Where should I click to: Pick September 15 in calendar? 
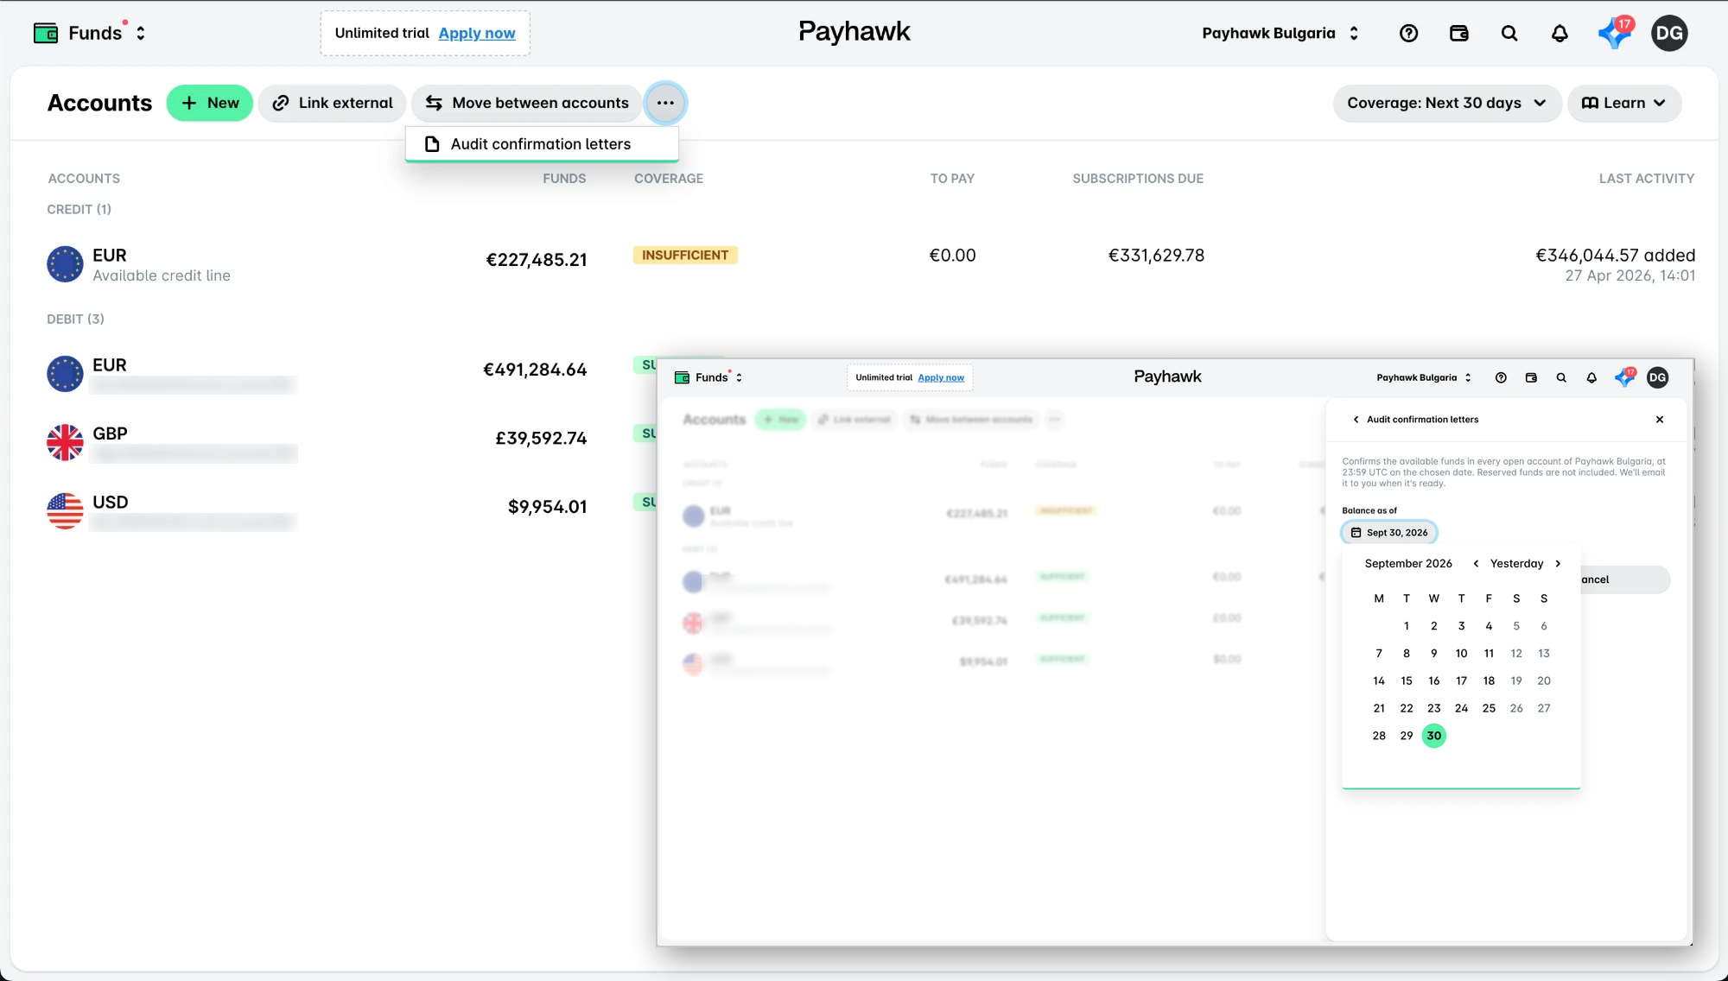pos(1407,681)
